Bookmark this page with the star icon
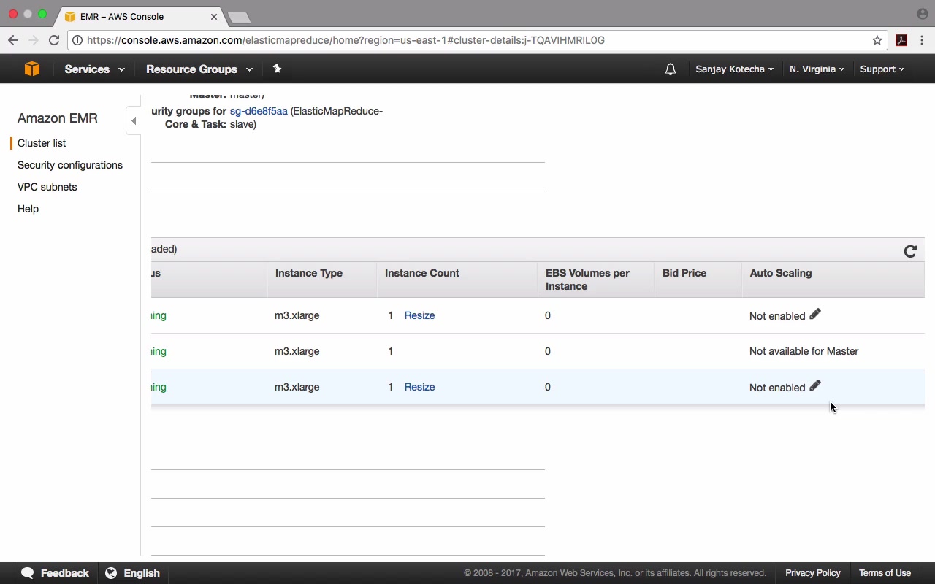 (x=877, y=40)
